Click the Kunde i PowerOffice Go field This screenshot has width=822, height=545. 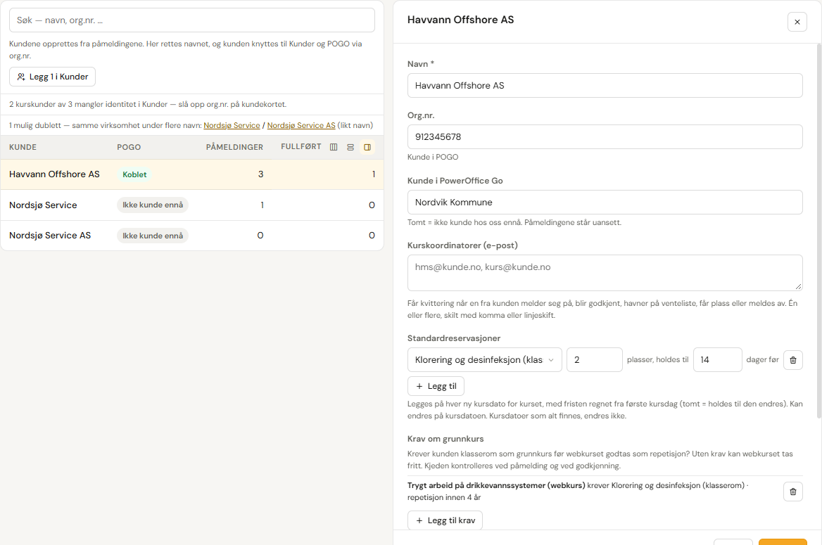point(605,203)
